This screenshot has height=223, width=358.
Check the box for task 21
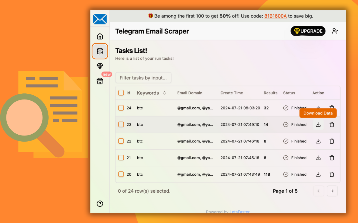(121, 158)
